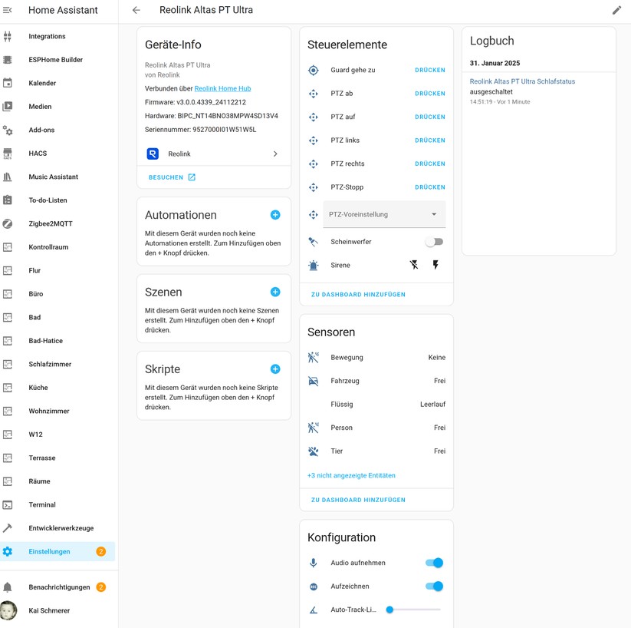Open the Kalender sidebar item
The height and width of the screenshot is (628, 631).
(x=58, y=83)
